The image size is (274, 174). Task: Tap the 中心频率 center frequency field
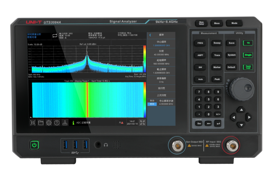point(161,43)
